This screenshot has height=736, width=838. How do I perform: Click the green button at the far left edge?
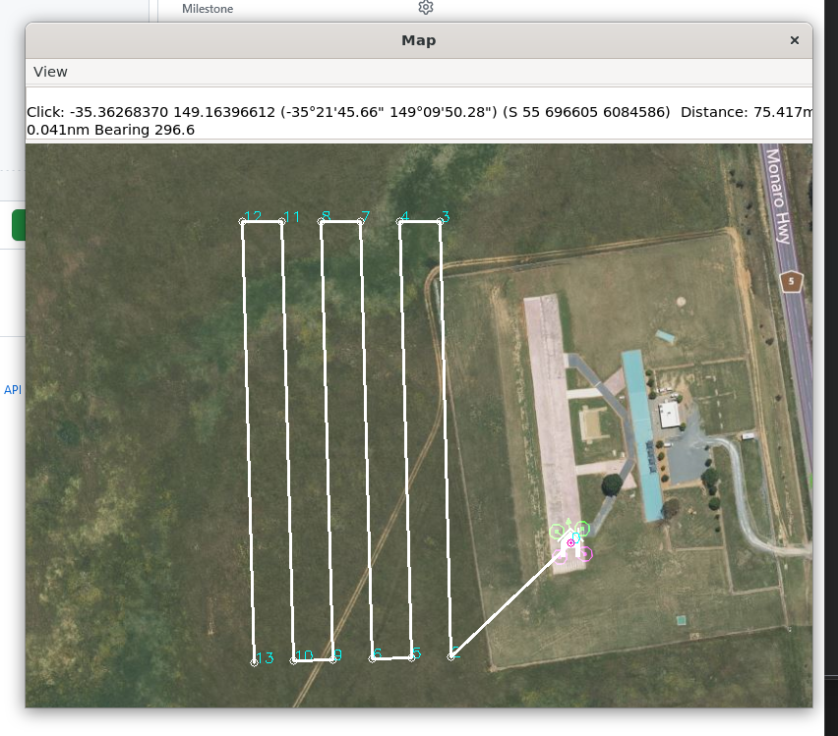19,224
